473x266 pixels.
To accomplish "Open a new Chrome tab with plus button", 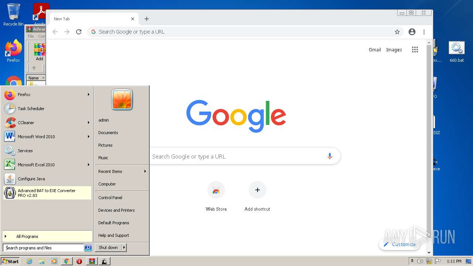I will pyautogui.click(x=147, y=19).
